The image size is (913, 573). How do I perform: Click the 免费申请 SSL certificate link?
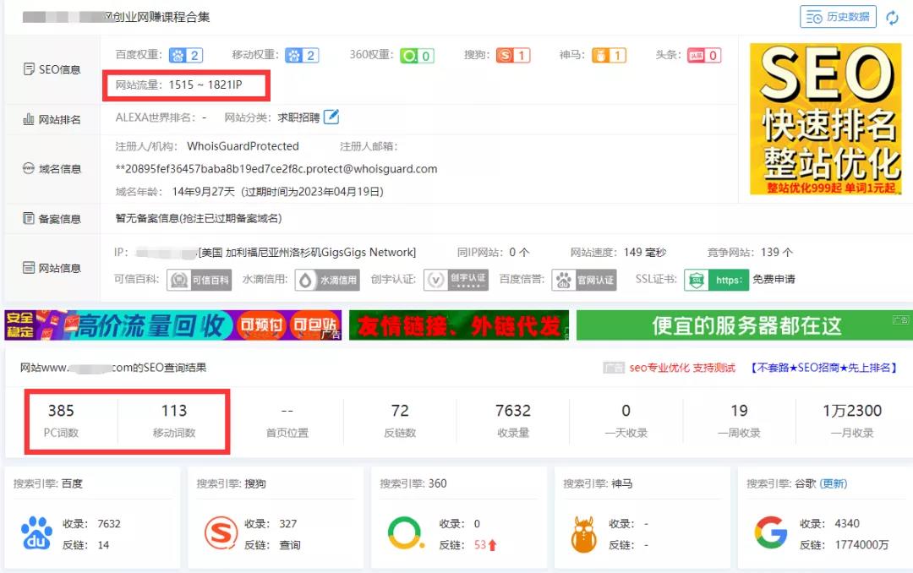pos(774,279)
